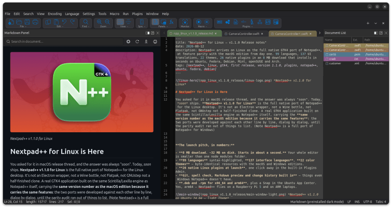392x208 pixels.
Task: Expand the Sync toolbar group dropdown
Action: click(142, 26)
